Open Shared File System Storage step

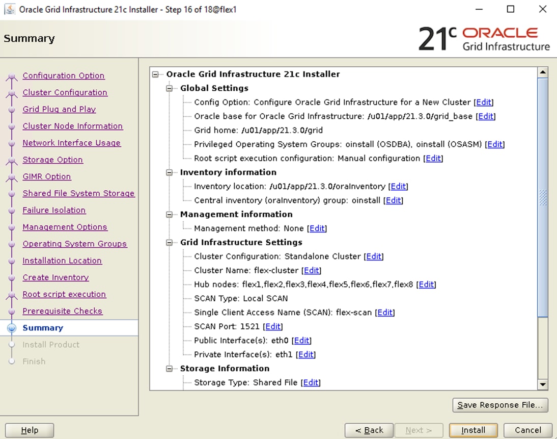pyautogui.click(x=78, y=193)
